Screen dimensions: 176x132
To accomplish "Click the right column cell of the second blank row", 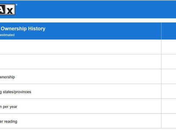I will click(x=169, y=62).
